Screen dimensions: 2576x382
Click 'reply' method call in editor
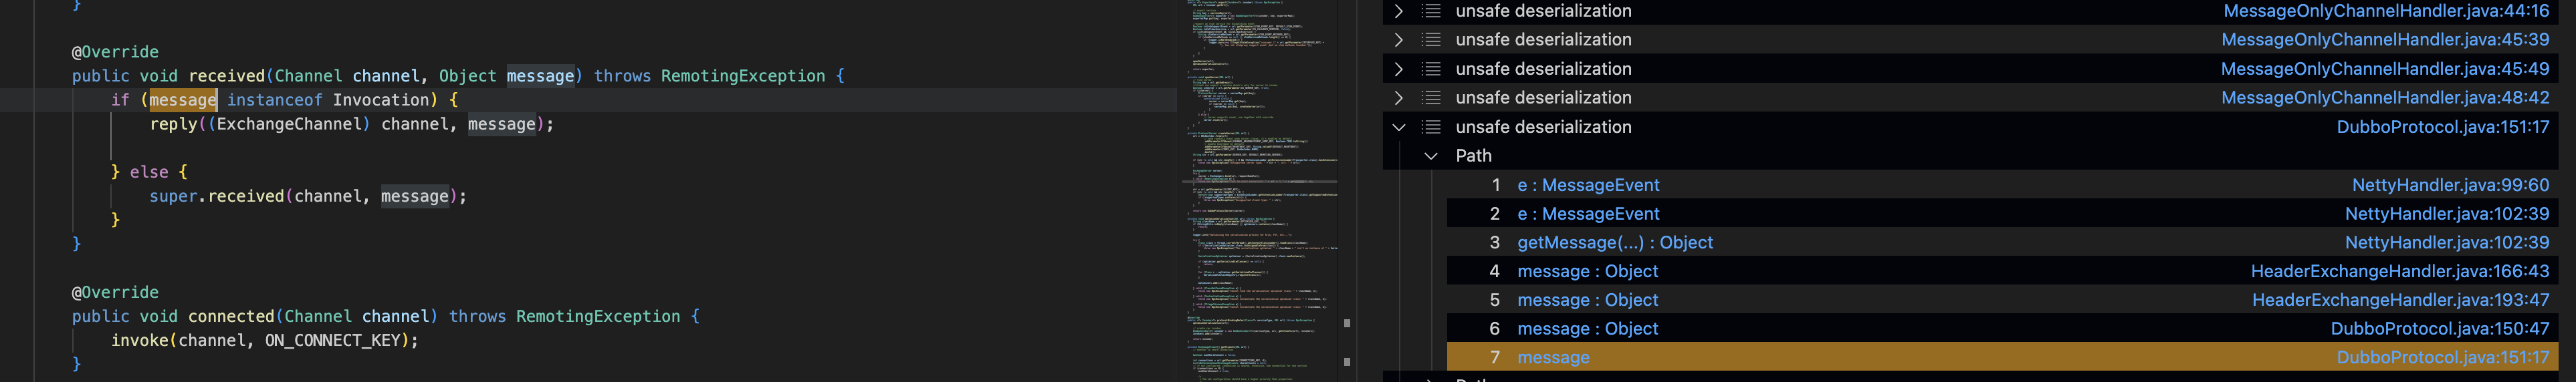174,124
